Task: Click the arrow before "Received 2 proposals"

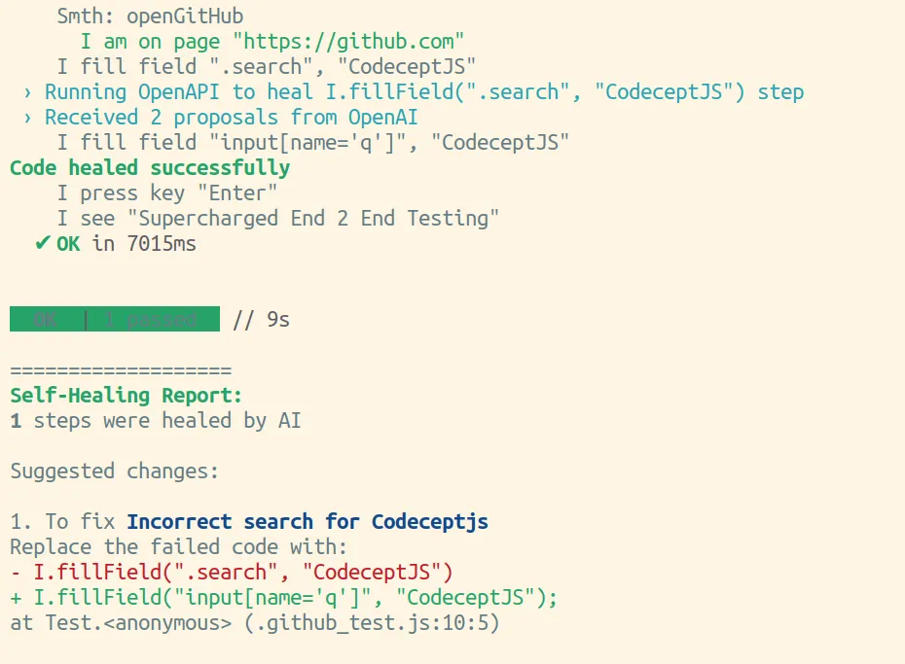Action: click(x=27, y=118)
